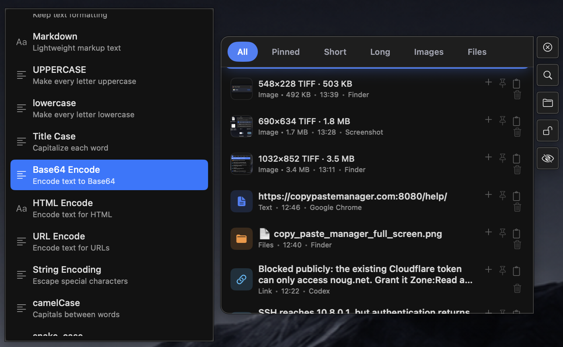Delete the copypastemanager.com URL item
The height and width of the screenshot is (347, 563).
coord(518,207)
